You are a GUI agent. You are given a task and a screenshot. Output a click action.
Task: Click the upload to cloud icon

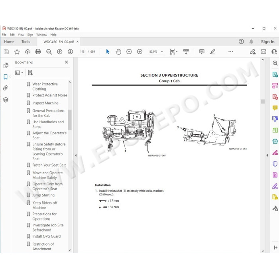[28, 51]
